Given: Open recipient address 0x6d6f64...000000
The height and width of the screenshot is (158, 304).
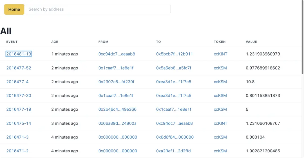Looking at the screenshot, I should (175, 137).
